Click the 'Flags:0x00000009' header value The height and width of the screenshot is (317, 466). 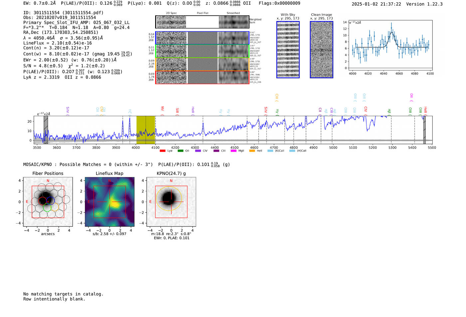click(x=279, y=3)
